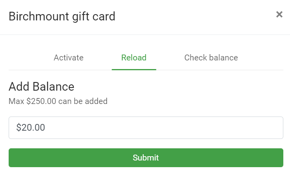Screen dimensions: 290x175
Task: Click the maximum amount helper text
Action: tap(58, 101)
